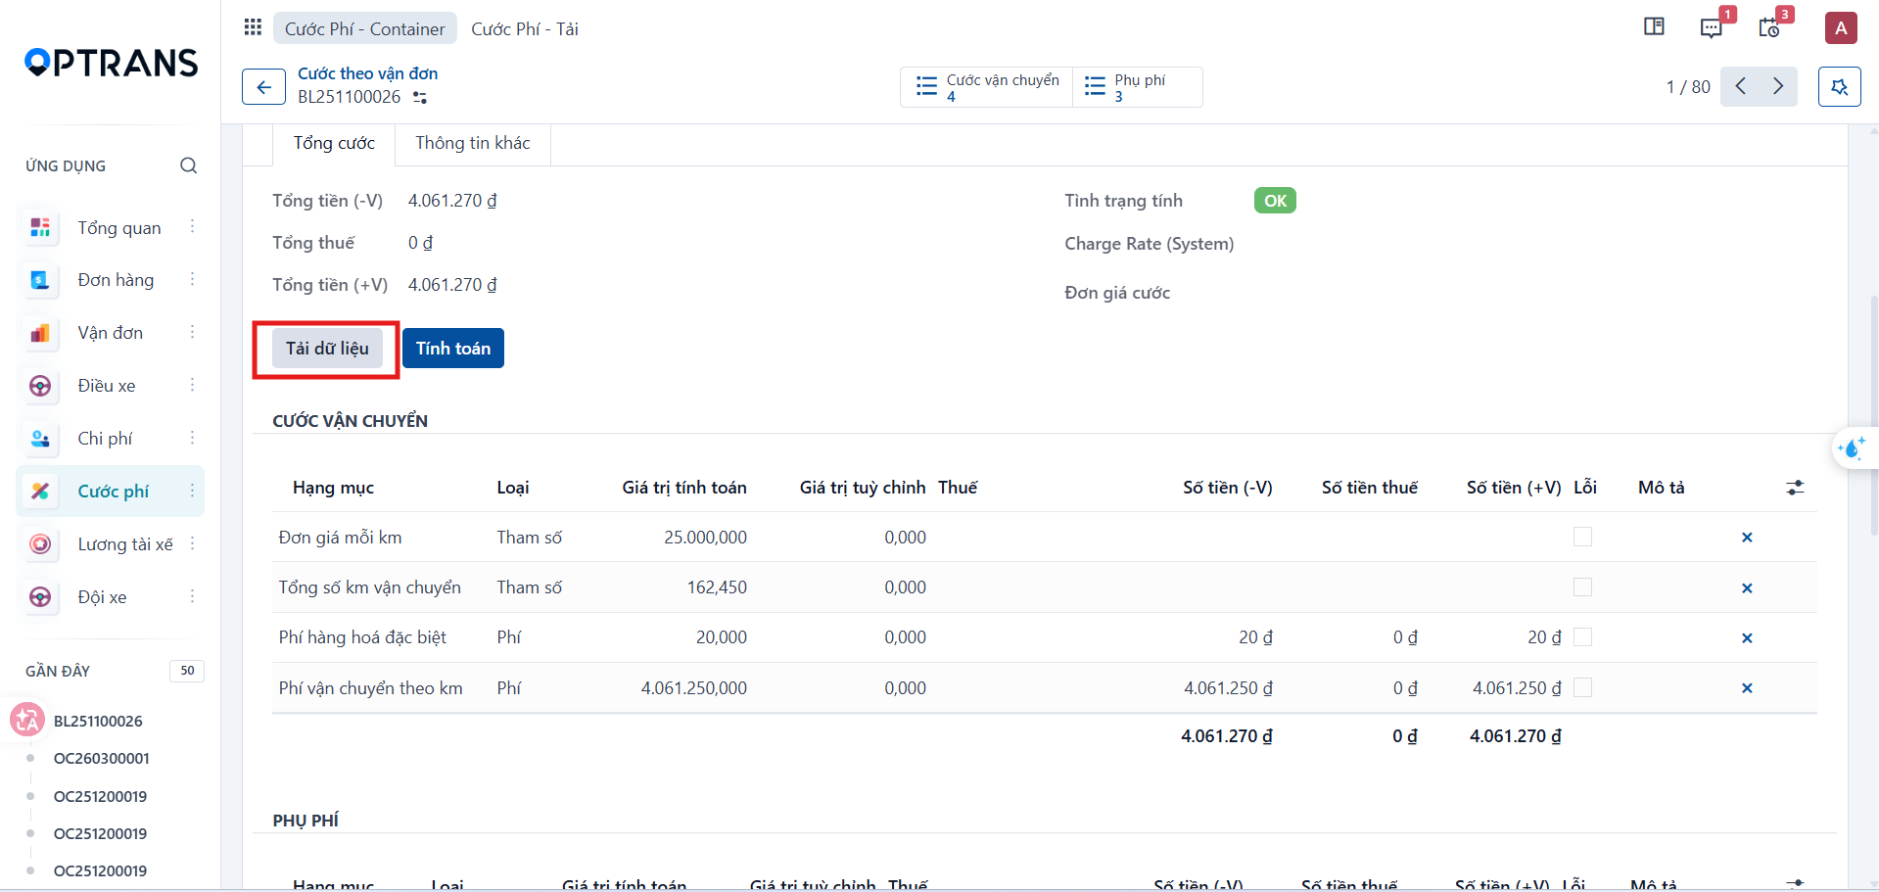Click the back arrow button
1879x892 pixels.
point(263,87)
